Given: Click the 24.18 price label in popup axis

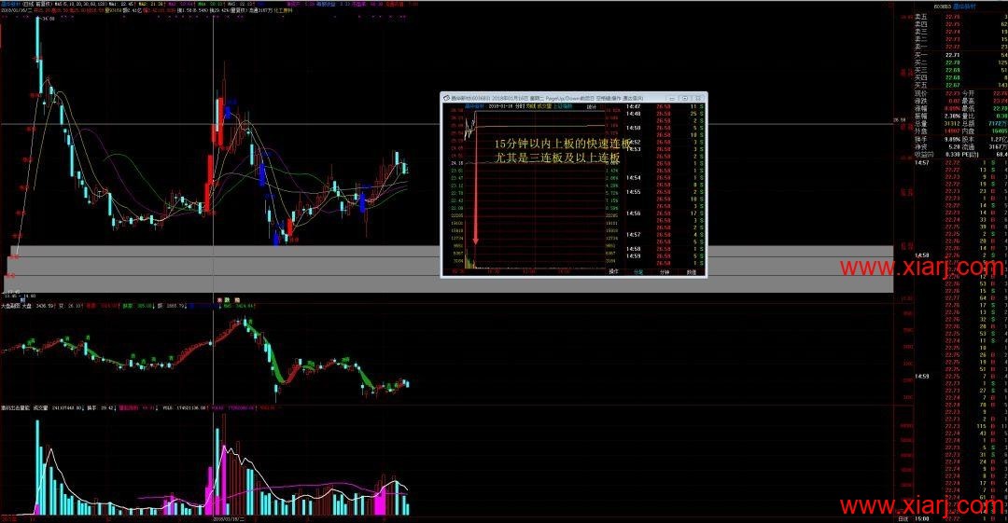Looking at the screenshot, I should pos(456,163).
